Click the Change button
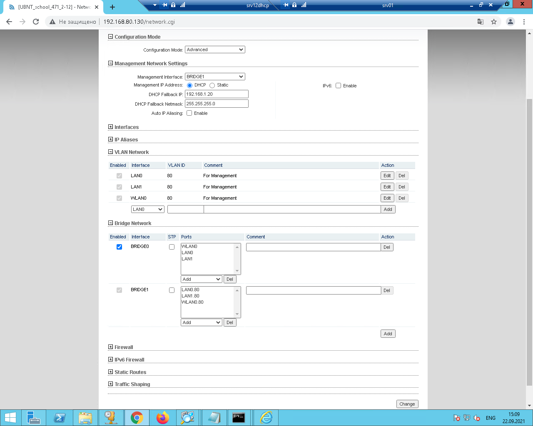533x426 pixels. coord(407,404)
